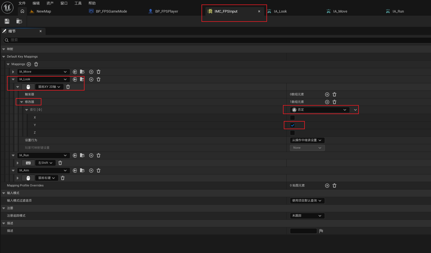Screen dimensions: 431x253
Task: Add an element to the 触发器 array
Action: coord(327,94)
